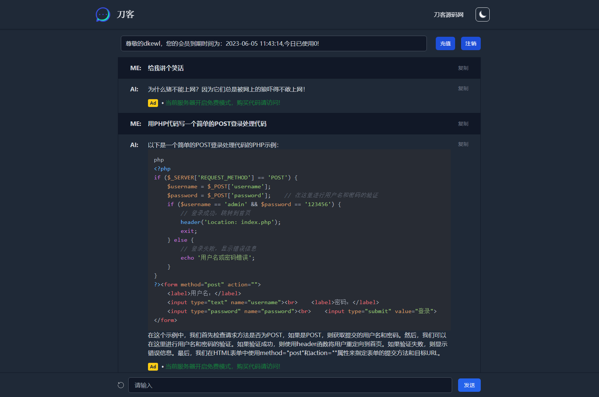599x397 pixels.
Task: Send the message with 发送 button
Action: point(469,385)
